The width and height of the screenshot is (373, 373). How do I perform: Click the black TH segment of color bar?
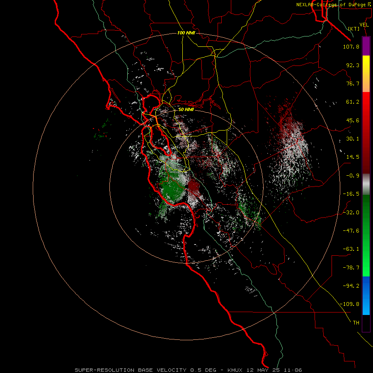(x=366, y=323)
